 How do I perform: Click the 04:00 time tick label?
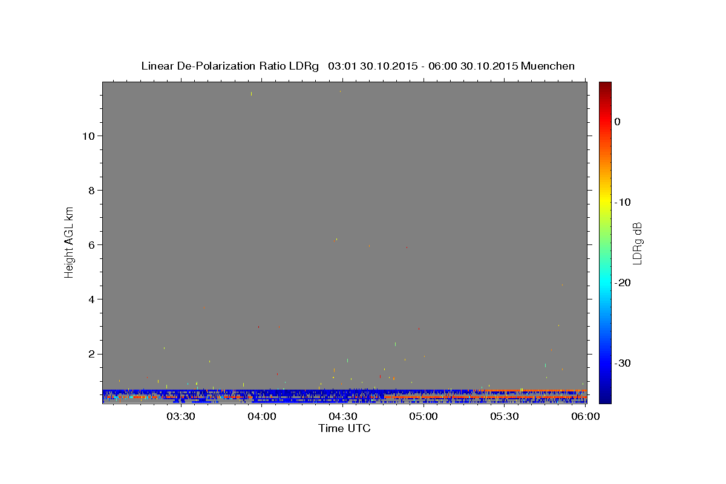pyautogui.click(x=262, y=416)
